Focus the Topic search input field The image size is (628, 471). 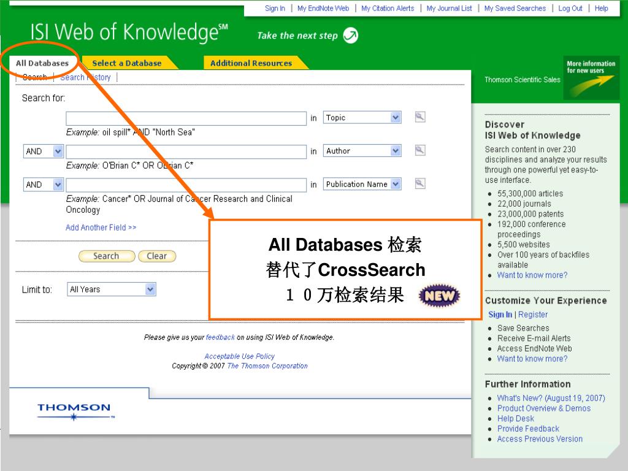pos(186,118)
